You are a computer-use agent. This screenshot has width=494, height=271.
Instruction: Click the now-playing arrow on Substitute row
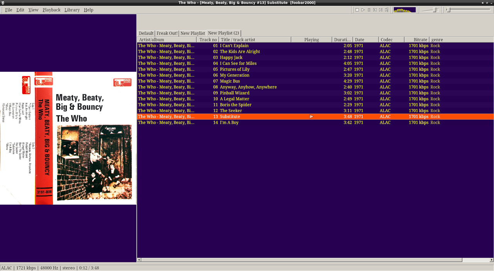(311, 116)
